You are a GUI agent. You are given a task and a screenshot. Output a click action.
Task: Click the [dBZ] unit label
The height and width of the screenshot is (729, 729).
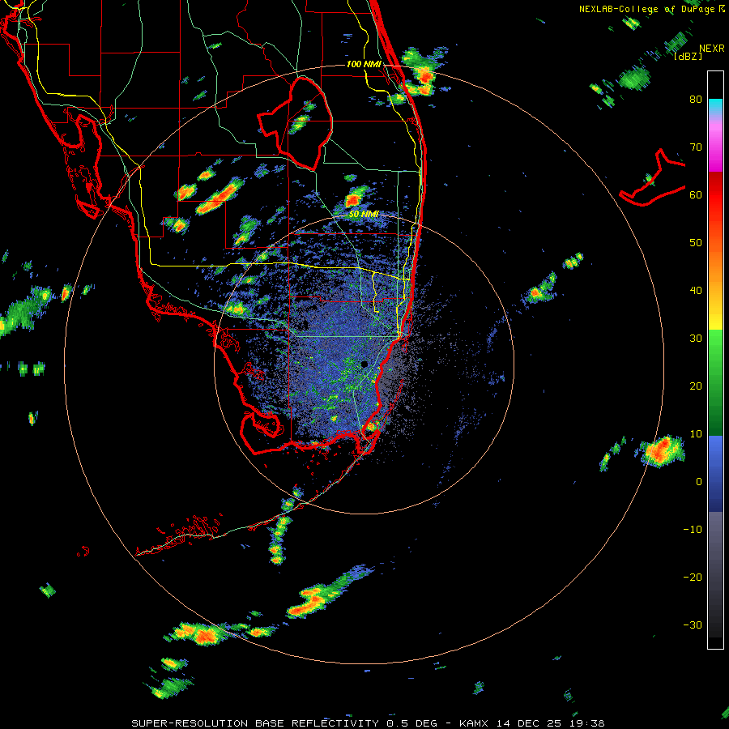tap(688, 56)
